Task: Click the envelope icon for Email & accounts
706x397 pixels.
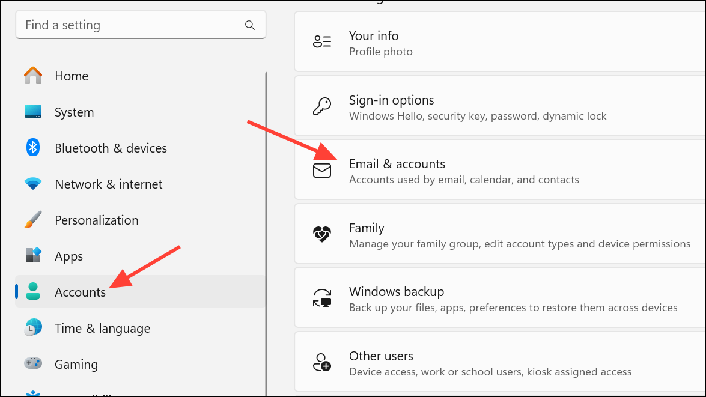Action: [322, 171]
